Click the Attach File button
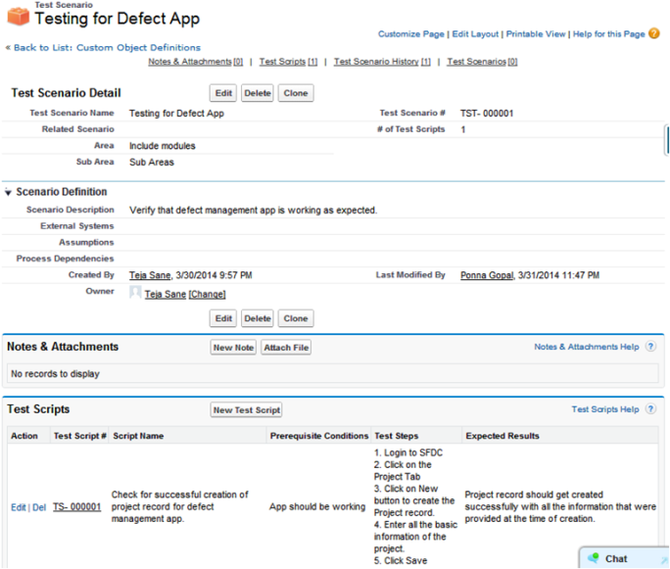 click(286, 348)
